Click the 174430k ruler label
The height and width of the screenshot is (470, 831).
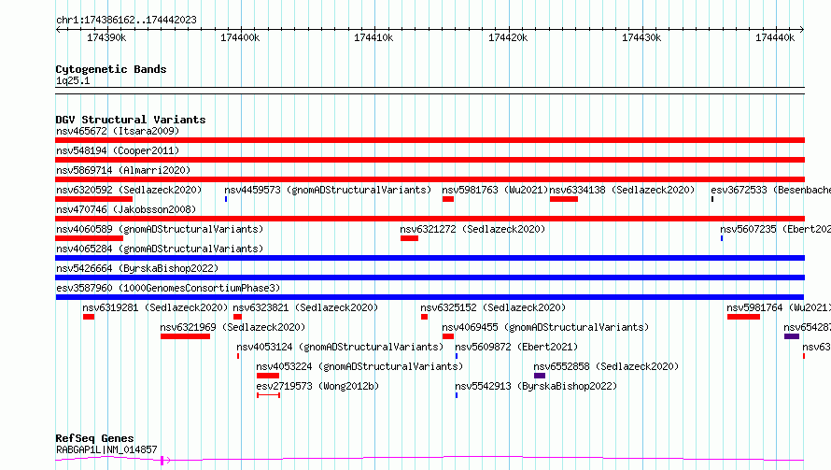pyautogui.click(x=641, y=37)
